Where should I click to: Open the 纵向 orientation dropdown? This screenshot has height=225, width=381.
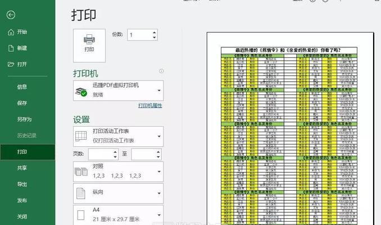click(118, 193)
